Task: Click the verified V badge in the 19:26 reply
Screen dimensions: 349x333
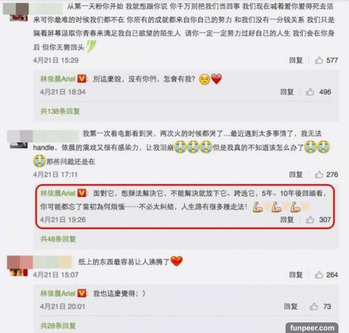Action: click(81, 193)
